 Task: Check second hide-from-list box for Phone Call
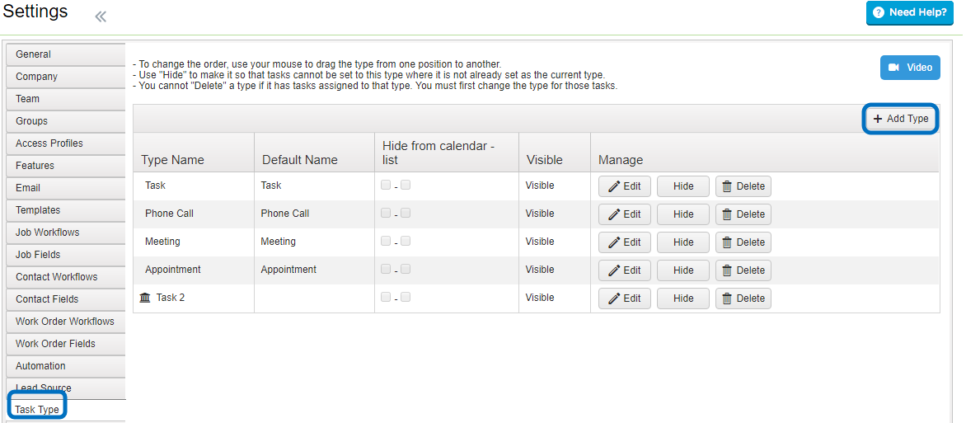pyautogui.click(x=406, y=213)
